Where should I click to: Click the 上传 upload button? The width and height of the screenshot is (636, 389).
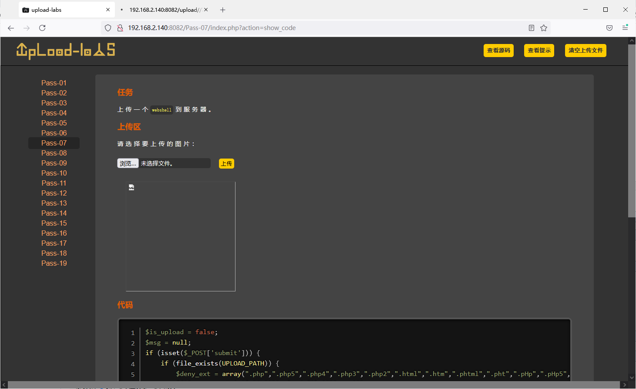226,163
